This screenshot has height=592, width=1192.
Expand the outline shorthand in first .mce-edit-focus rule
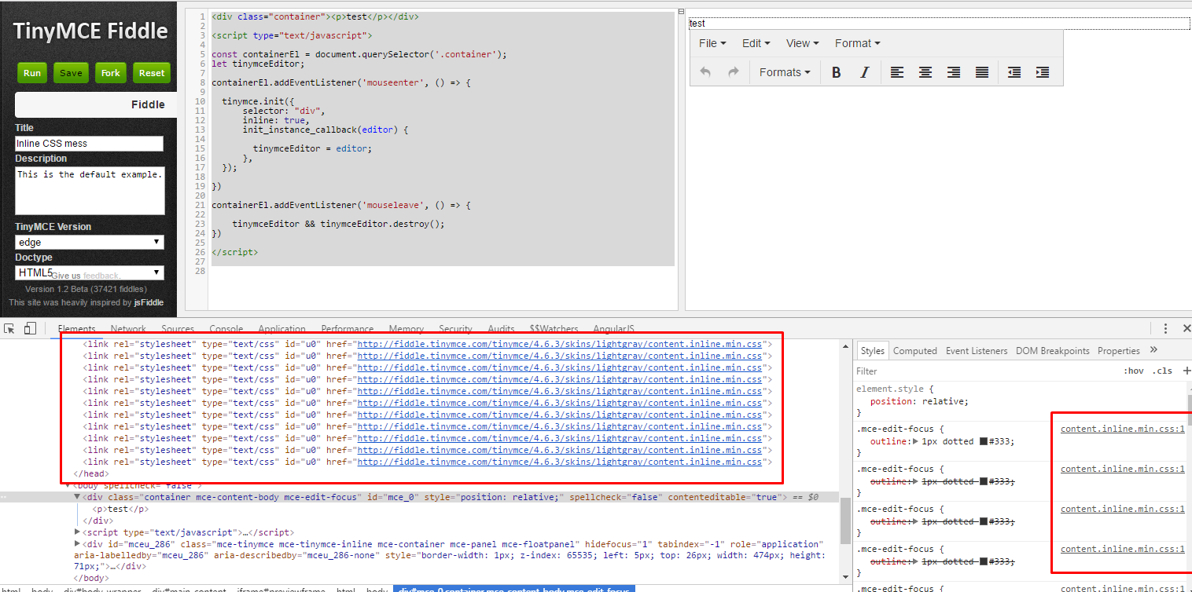click(x=915, y=441)
